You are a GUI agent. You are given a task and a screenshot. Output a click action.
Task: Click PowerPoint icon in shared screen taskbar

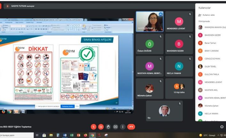pyautogui.click(x=16, y=112)
